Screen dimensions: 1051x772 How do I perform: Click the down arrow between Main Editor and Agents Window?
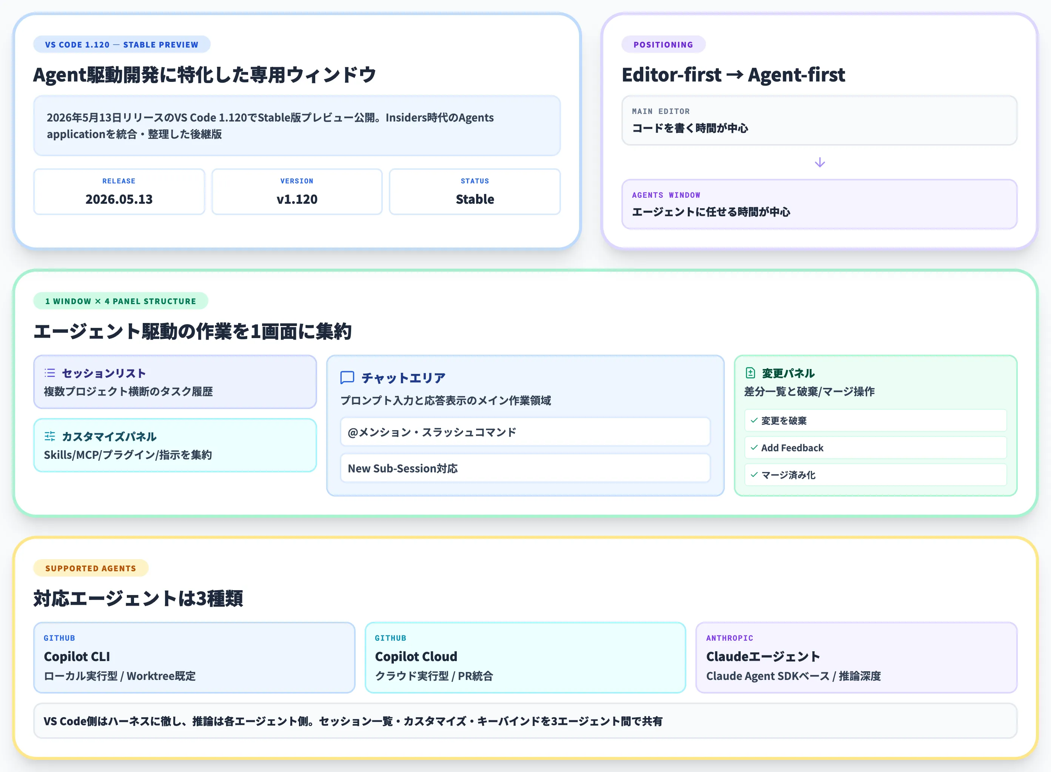click(820, 163)
